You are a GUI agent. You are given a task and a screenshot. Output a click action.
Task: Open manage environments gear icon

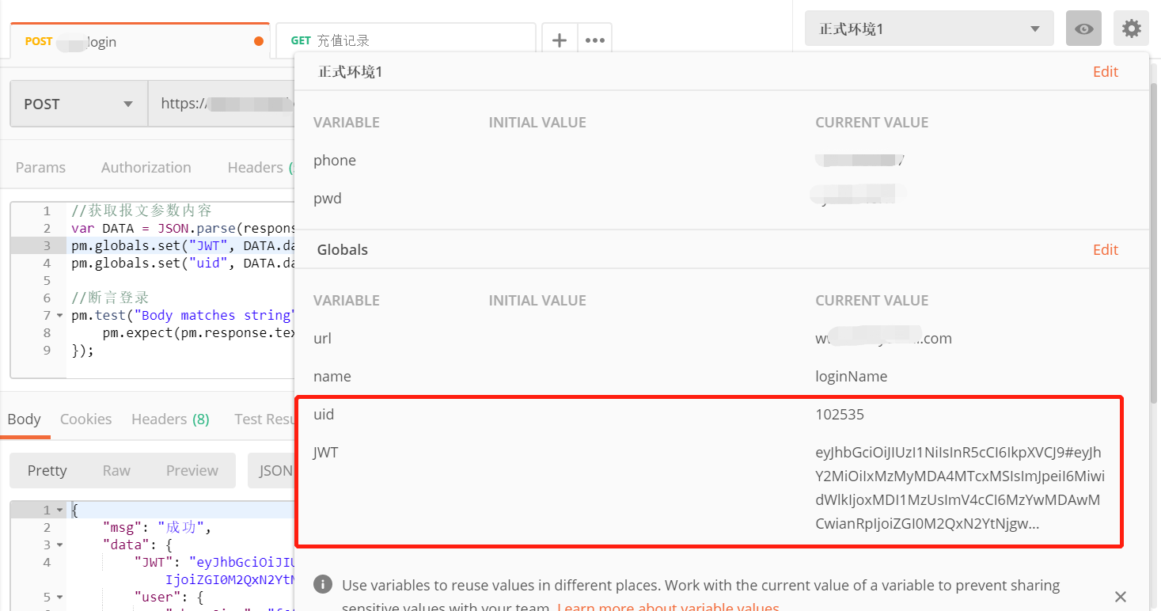click(1132, 29)
